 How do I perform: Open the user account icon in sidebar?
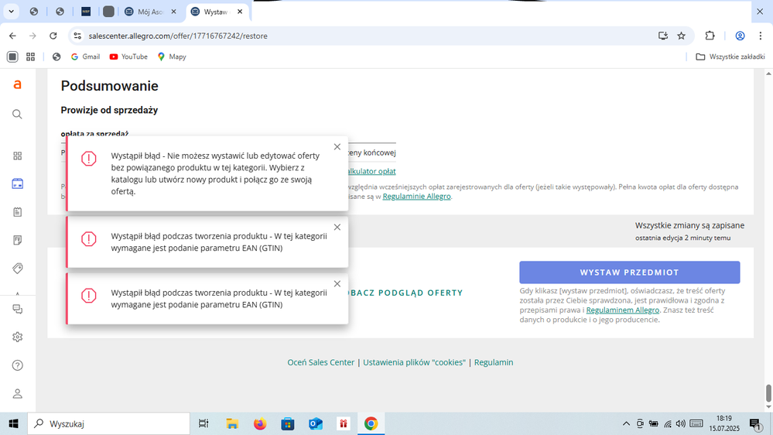click(x=17, y=393)
